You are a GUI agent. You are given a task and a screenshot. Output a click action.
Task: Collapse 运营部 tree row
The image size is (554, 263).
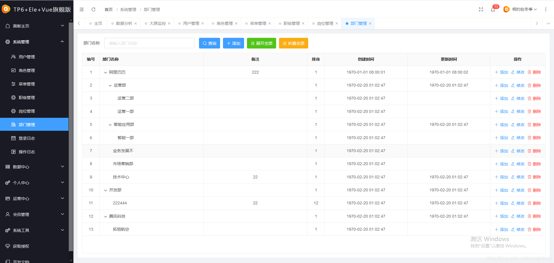110,85
